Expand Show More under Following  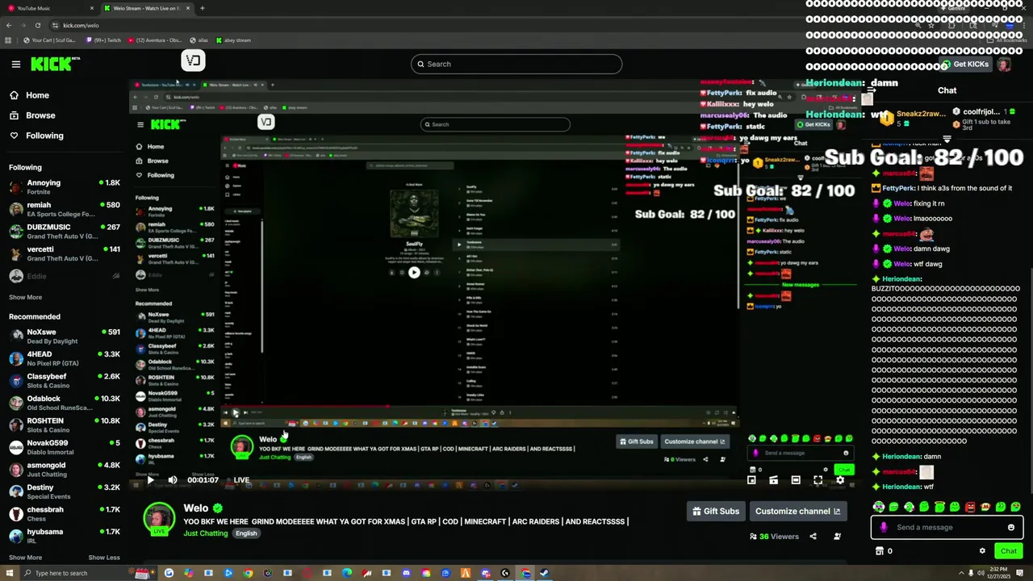tap(25, 297)
